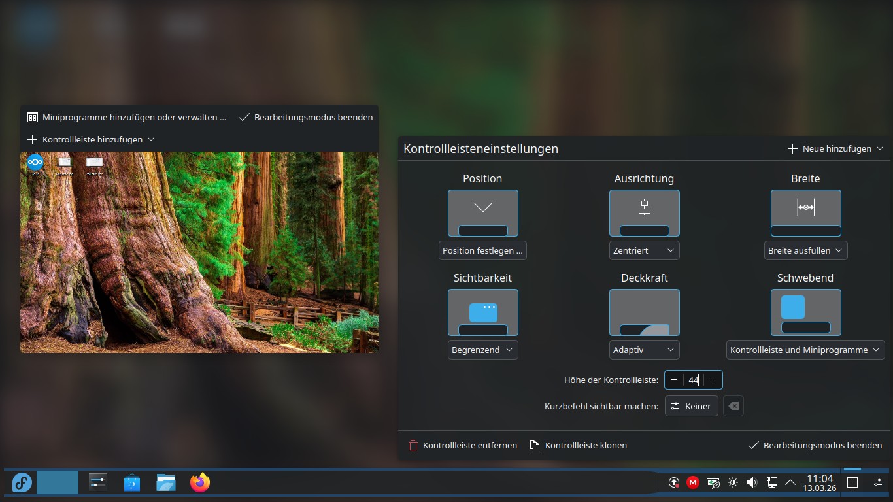Viewport: 893px width, 502px height.
Task: Open the Adaptiv opacity dropdown
Action: (645, 350)
